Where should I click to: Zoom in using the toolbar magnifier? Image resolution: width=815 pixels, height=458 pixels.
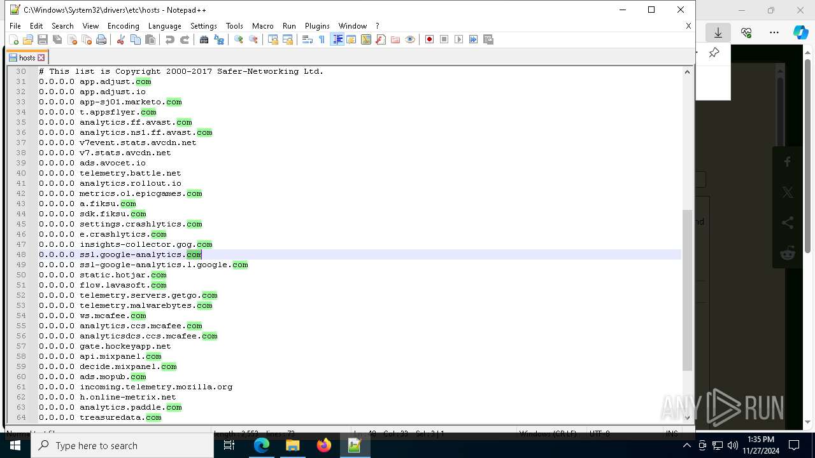[x=239, y=39]
